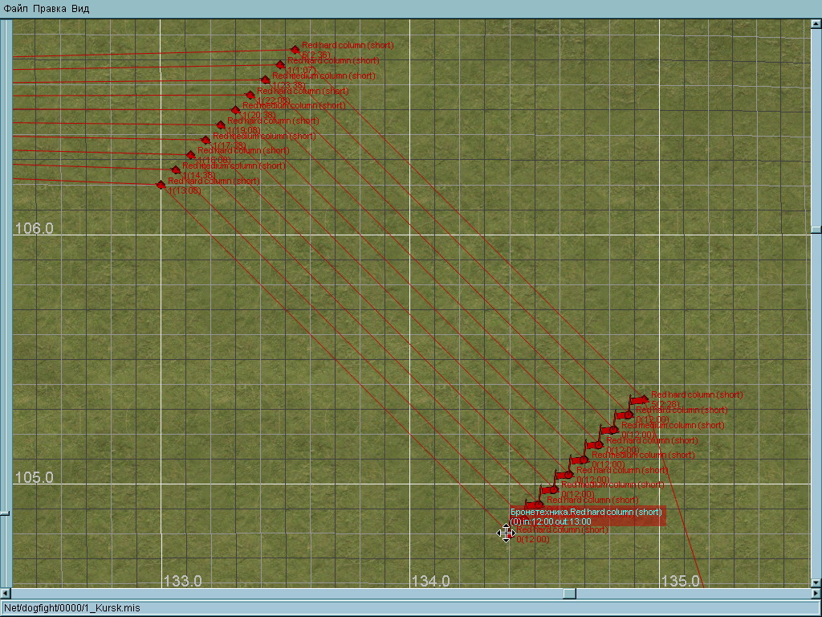Select the waypoint marker labeled 6(2:36)
822x617 pixels.
click(x=295, y=50)
